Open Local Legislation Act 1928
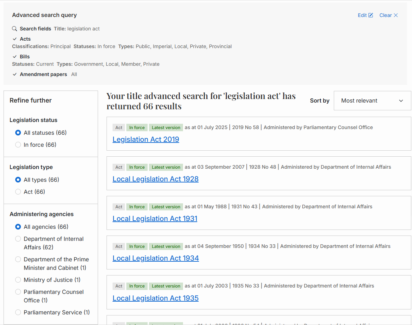The image size is (412, 325). coord(155,179)
